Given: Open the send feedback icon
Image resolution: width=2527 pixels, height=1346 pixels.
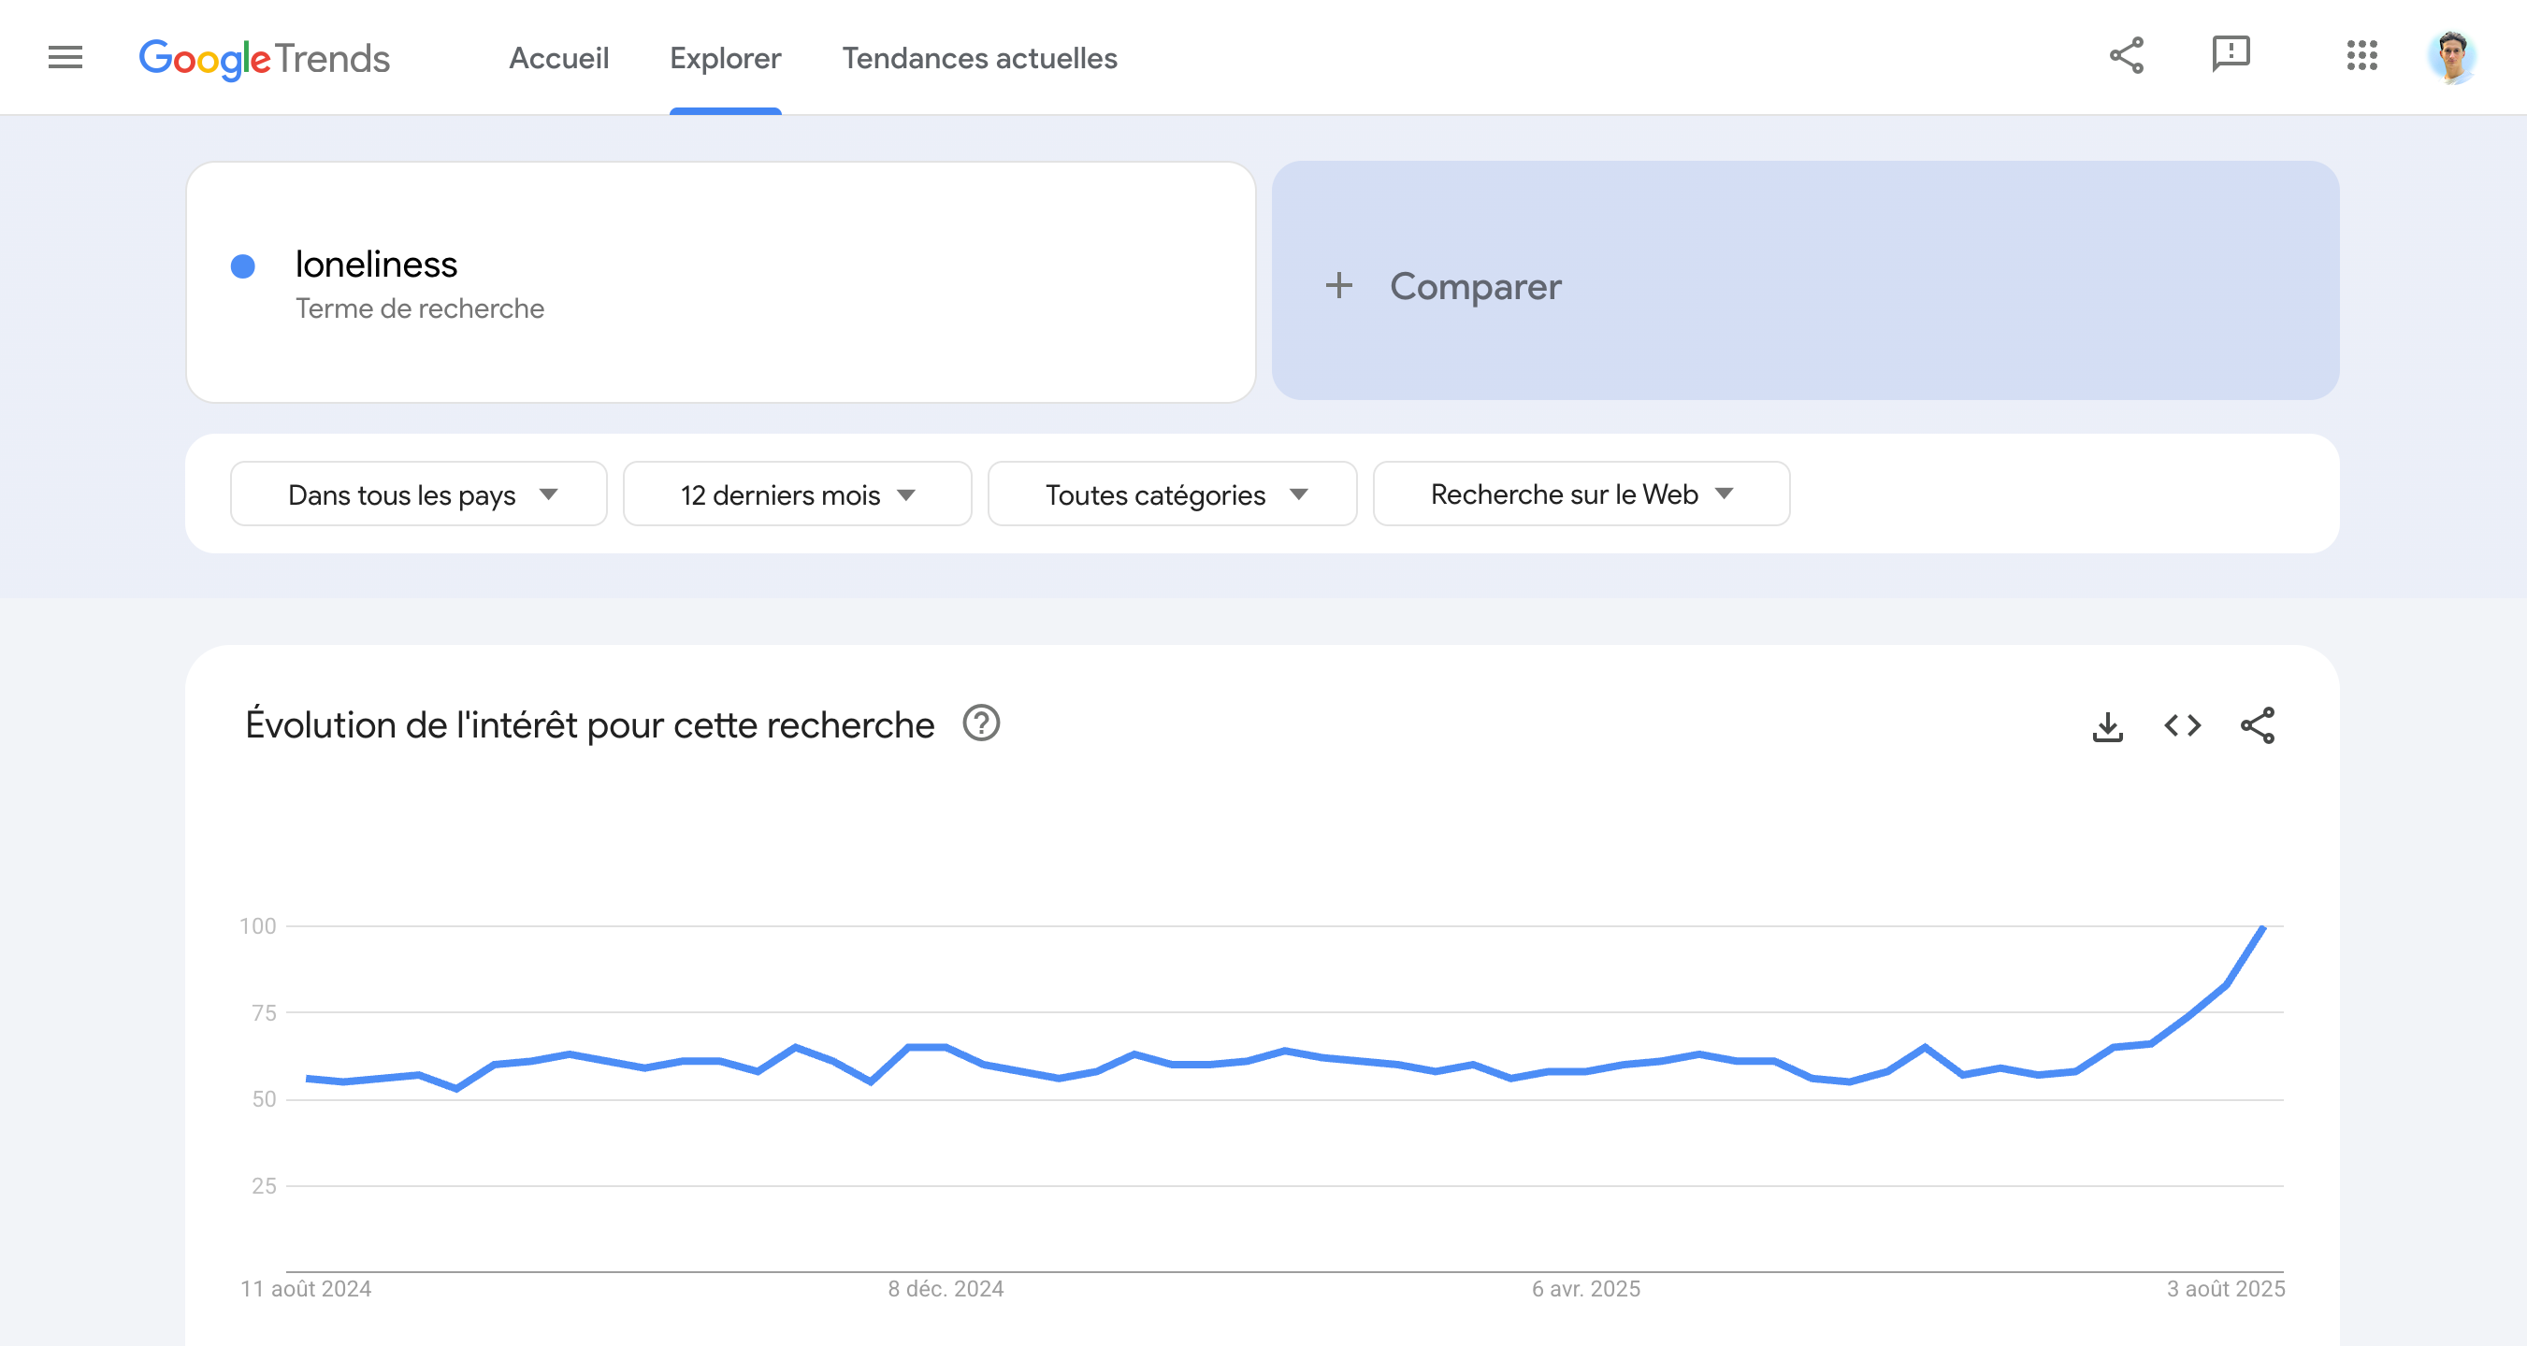Looking at the screenshot, I should (2230, 55).
